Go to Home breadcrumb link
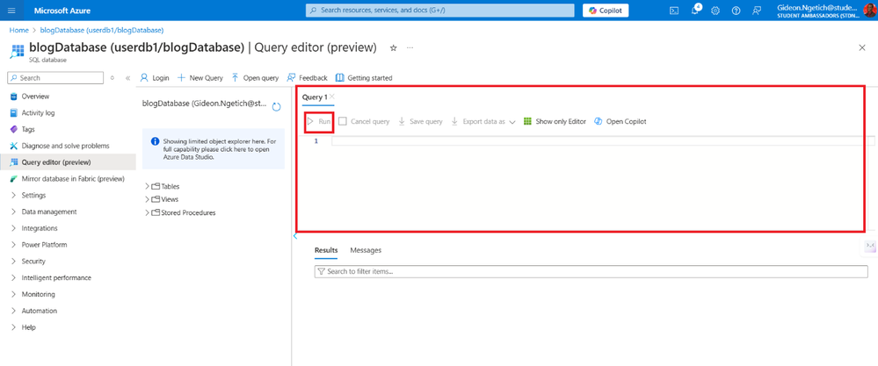Image resolution: width=878 pixels, height=366 pixels. (x=18, y=30)
